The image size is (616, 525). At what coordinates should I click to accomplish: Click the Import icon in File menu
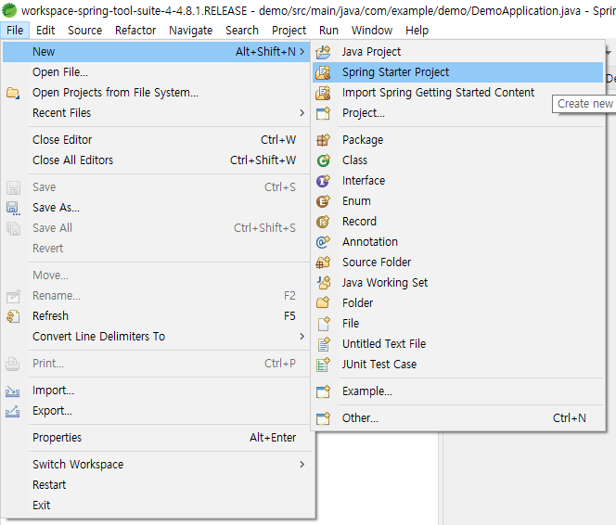coord(13,391)
